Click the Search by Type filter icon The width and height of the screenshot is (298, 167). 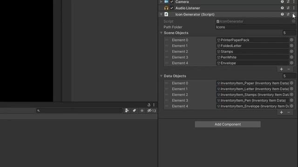pos(127,110)
